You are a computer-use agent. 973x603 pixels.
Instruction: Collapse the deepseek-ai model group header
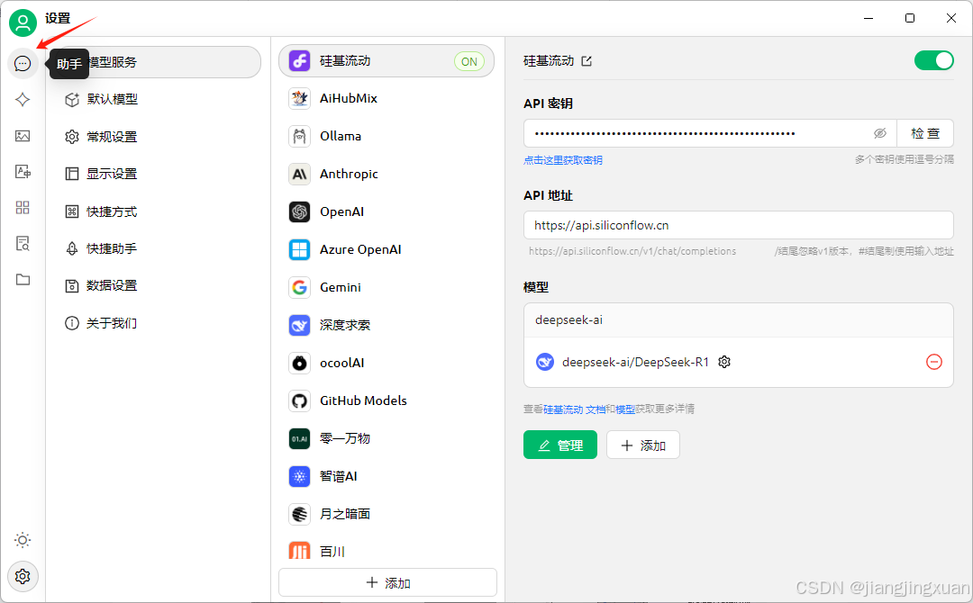coord(739,320)
